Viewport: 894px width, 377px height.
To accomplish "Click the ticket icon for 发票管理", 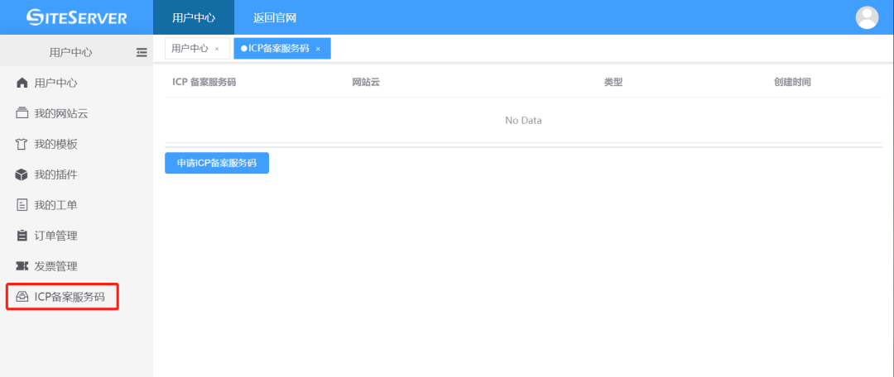I will [x=22, y=266].
